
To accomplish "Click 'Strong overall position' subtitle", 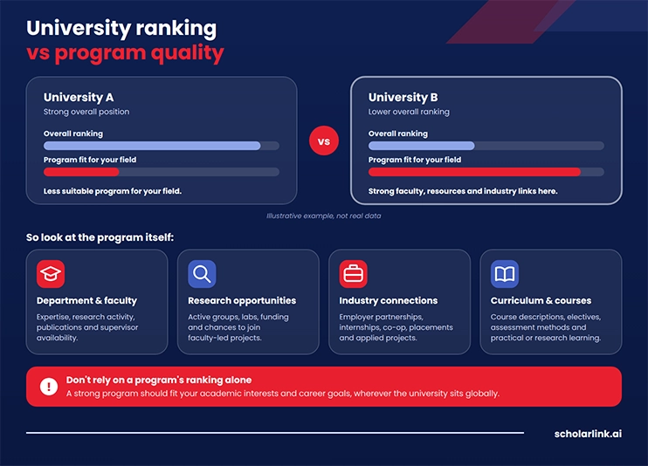I will point(86,112).
